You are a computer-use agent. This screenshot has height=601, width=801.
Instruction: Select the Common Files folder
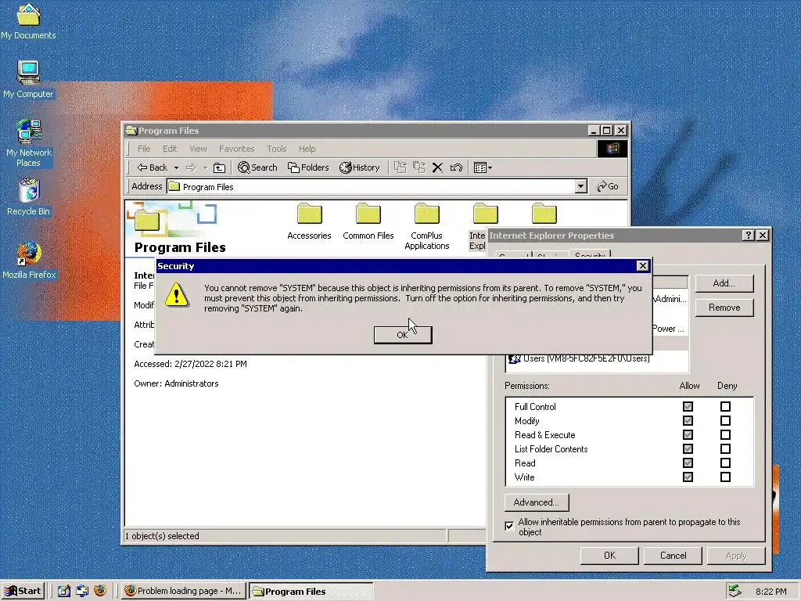tap(368, 221)
